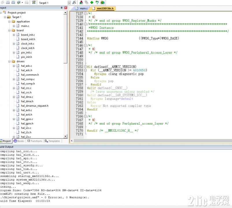Collapse the code fold at line 7146
Viewport: 232px width, 208px height.
tap(85, 45)
